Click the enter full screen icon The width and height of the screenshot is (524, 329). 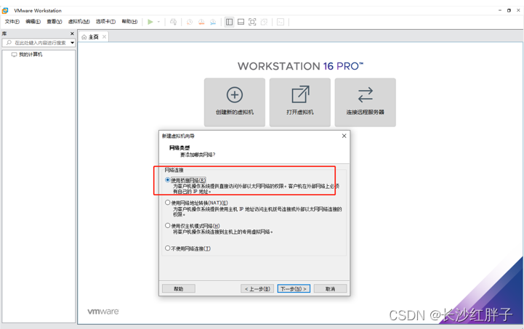pyautogui.click(x=252, y=22)
